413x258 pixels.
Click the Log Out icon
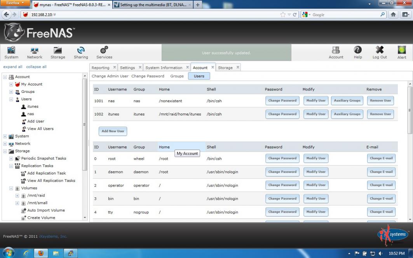coord(380,52)
